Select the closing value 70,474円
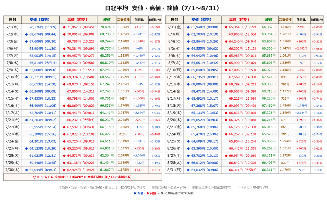Screen dimensions: 327x206 (x=107, y=27)
